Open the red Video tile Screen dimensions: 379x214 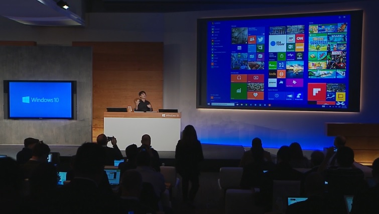pyautogui.click(x=256, y=78)
